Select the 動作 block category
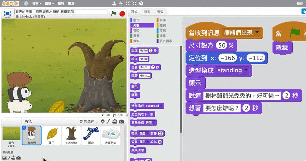The image size is (306, 161). pyautogui.click(x=142, y=20)
